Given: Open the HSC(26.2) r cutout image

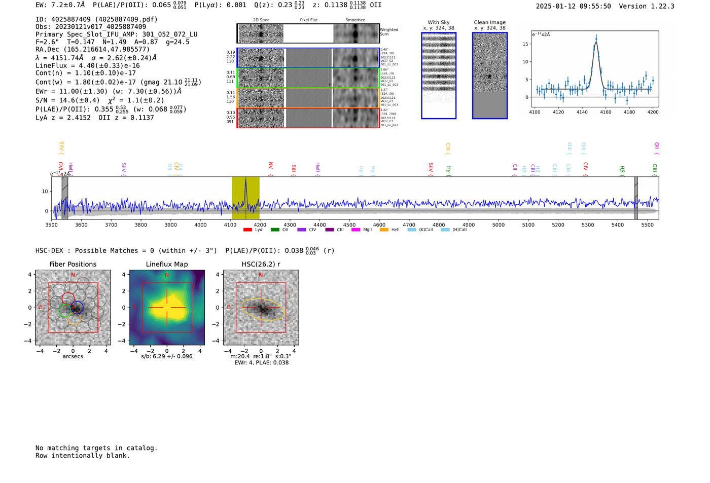Looking at the screenshot, I should [261, 308].
